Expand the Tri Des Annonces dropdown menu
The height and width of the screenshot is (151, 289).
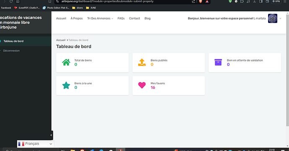point(100,18)
